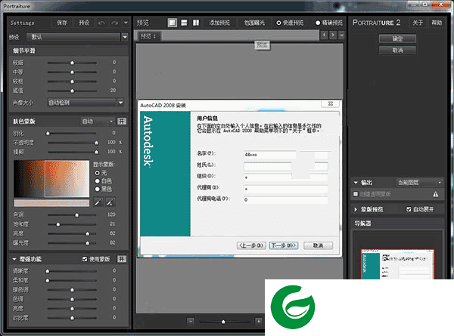Open the 帮助 help menu
Viewport: 454px width, 336px height.
[x=437, y=23]
